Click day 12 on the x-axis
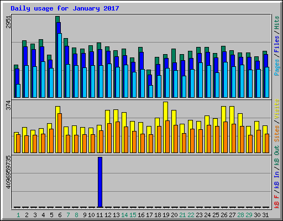 [x=108, y=215]
